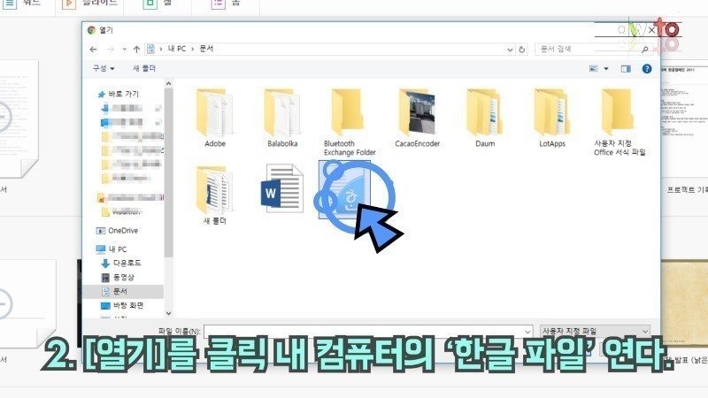This screenshot has width=708, height=398.
Task: Go up one folder level arrow
Action: point(136,50)
